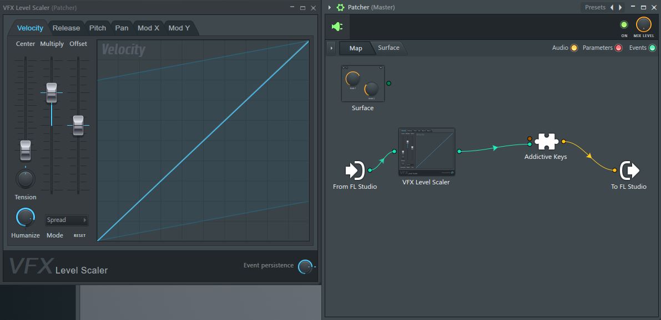Click the From FL Studio output port
This screenshot has height=320, width=661.
370,171
